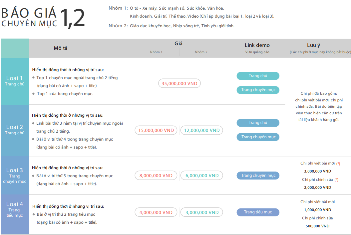Image resolution: width=351 pixels, height=235 pixels.
Task: Open Trang chuyên mục demo link for Loại 1
Action: (x=258, y=90)
